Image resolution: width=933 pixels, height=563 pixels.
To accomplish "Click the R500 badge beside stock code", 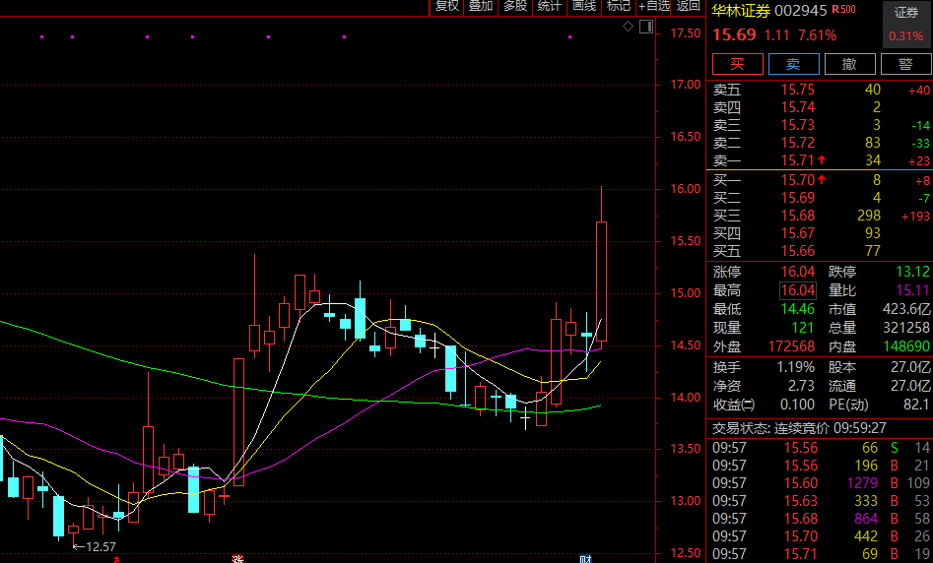I will click(x=843, y=10).
